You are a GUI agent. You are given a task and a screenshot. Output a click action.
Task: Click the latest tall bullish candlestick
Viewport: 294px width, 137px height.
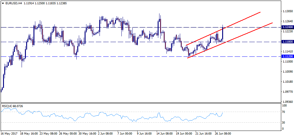pos(223,34)
